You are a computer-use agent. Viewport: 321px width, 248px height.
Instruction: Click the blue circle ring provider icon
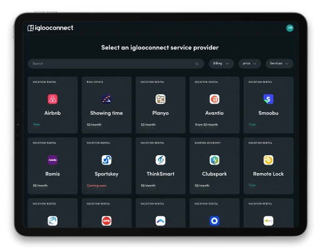214,221
